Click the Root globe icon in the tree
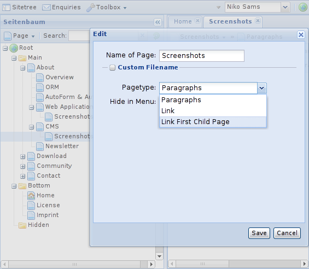This screenshot has width=309, height=269. point(14,48)
